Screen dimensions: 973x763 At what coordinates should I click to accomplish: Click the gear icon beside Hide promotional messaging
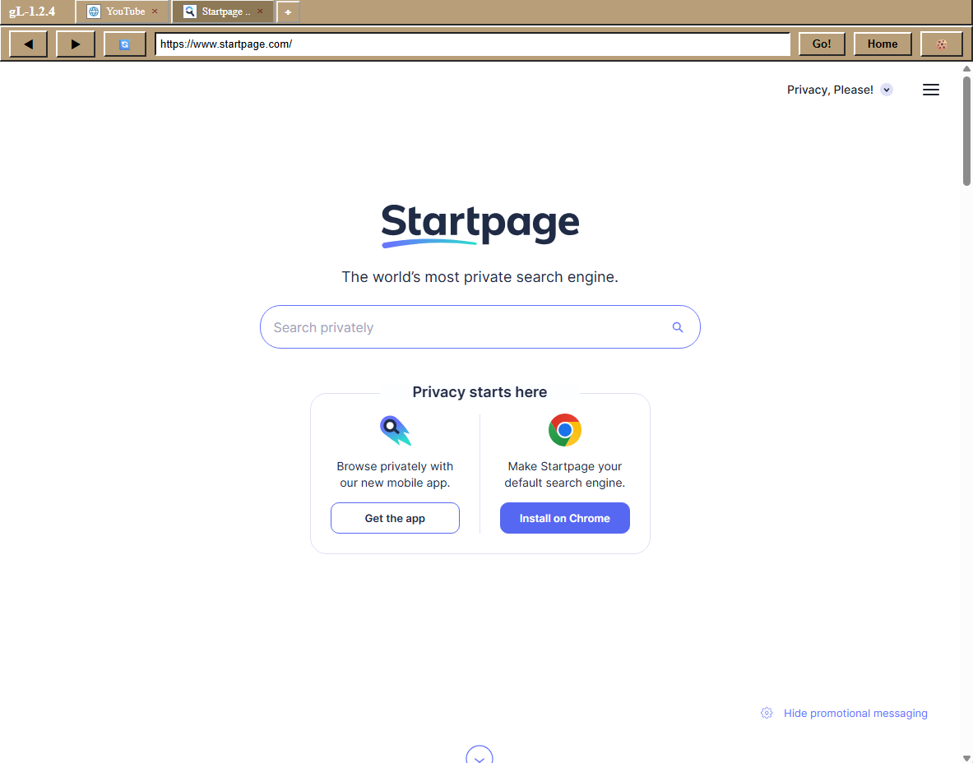pos(767,713)
